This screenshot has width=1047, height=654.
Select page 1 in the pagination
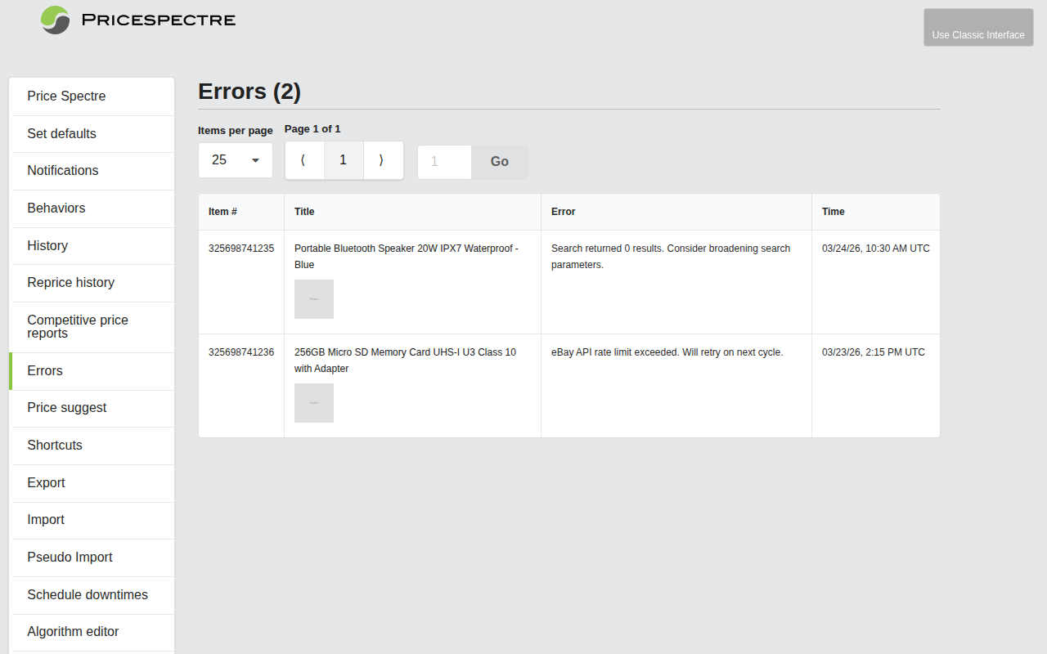(x=344, y=160)
